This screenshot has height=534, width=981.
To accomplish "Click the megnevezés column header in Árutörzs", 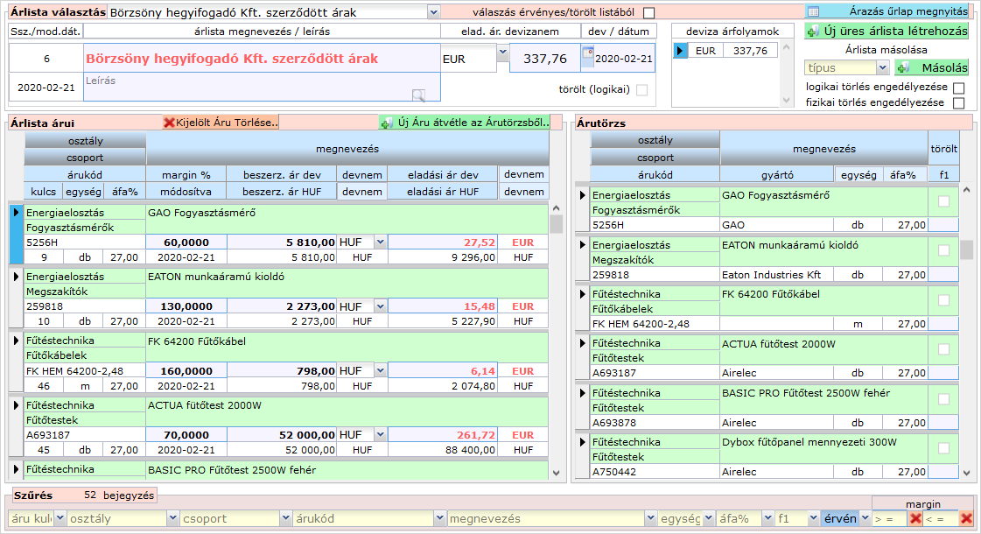I will (x=823, y=148).
